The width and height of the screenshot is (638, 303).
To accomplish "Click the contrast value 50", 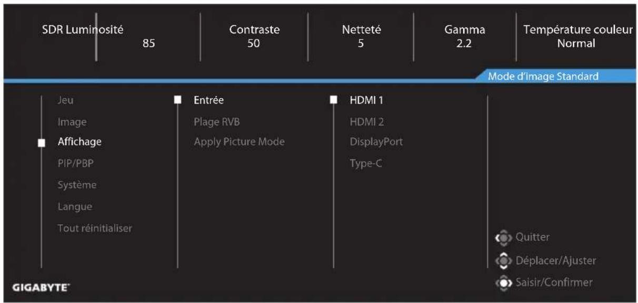I will pos(254,44).
